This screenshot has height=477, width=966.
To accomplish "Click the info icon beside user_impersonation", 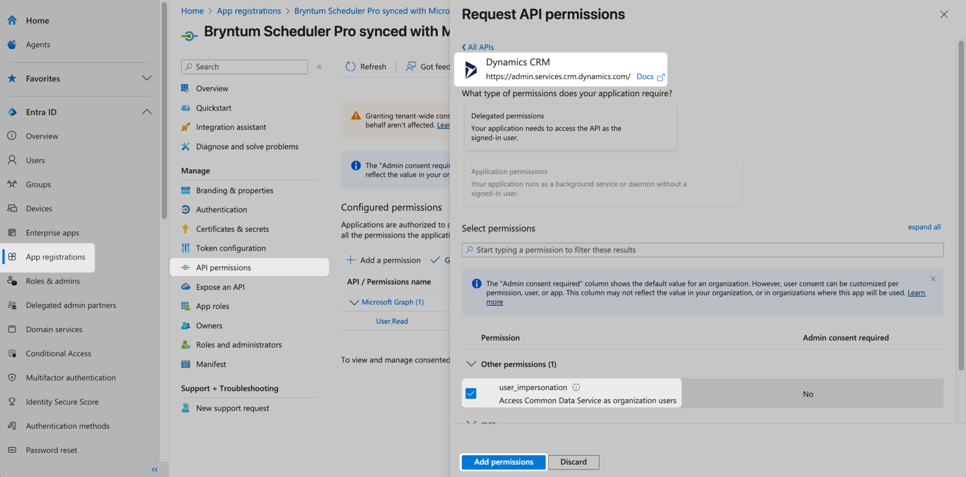I will [x=576, y=387].
